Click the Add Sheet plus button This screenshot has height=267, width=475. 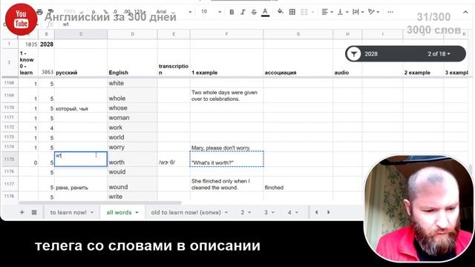[x=22, y=213]
